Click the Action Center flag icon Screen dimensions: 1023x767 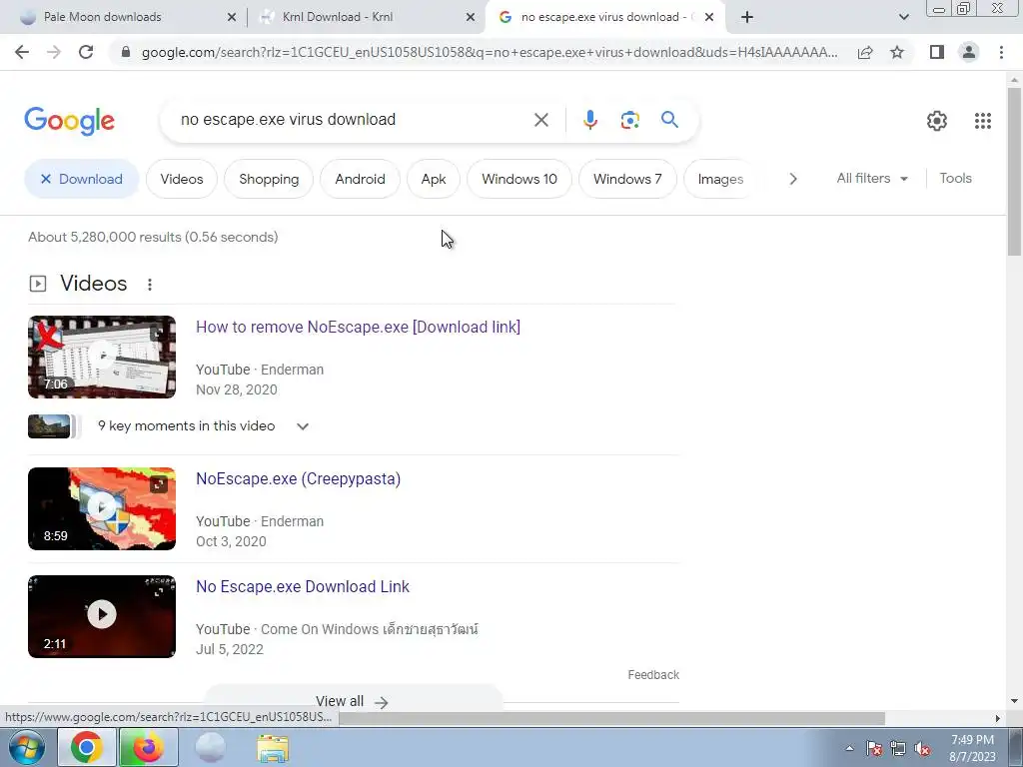coord(873,749)
